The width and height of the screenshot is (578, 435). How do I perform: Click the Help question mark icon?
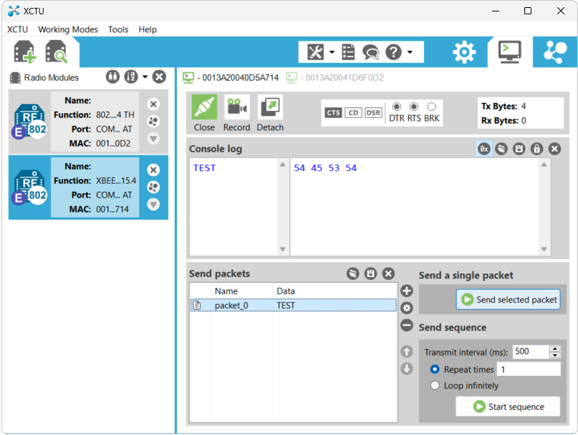(x=393, y=52)
